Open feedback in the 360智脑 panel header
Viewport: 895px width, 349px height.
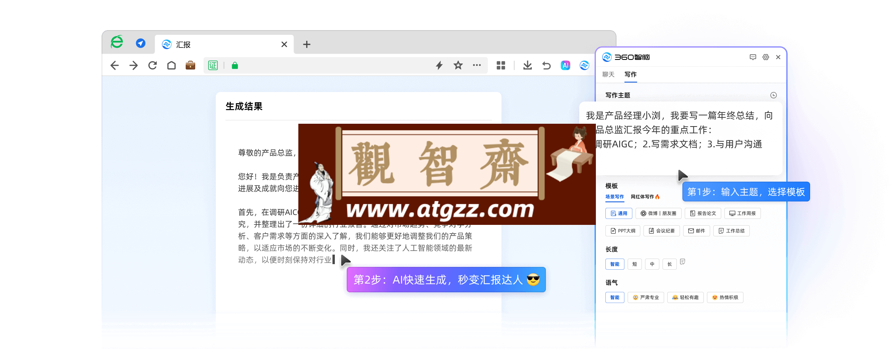coord(753,57)
